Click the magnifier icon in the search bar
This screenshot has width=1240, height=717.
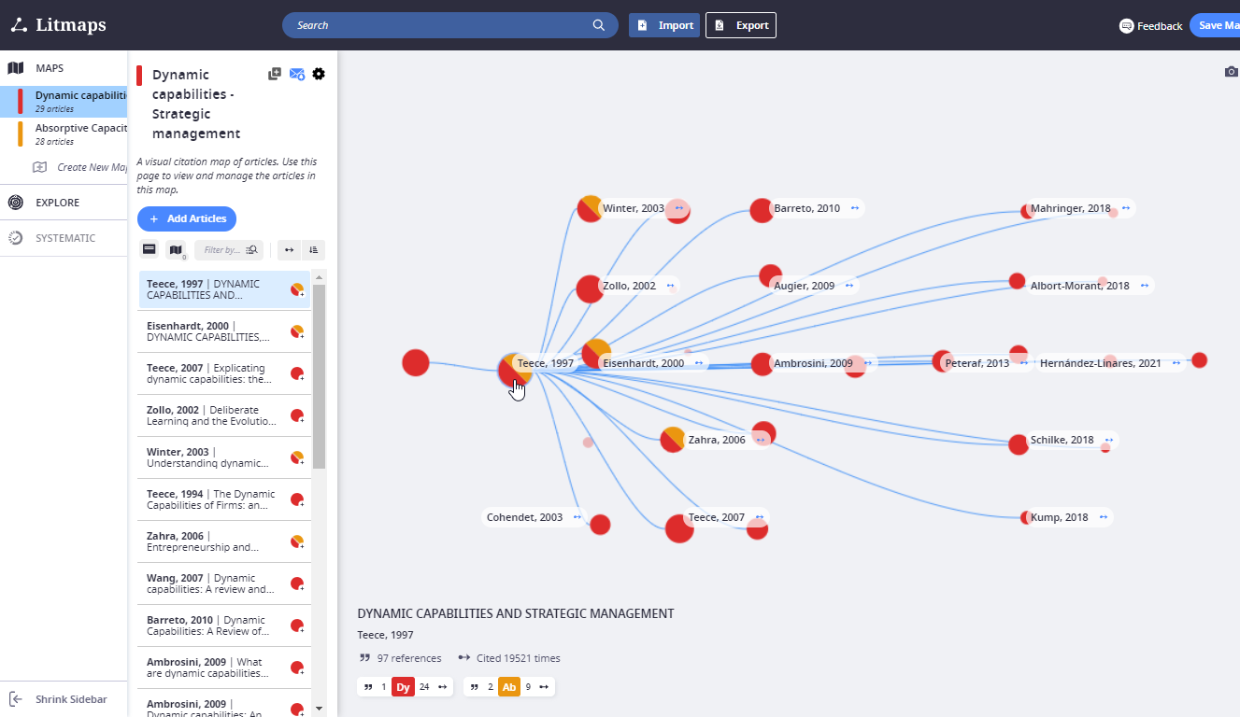point(598,25)
